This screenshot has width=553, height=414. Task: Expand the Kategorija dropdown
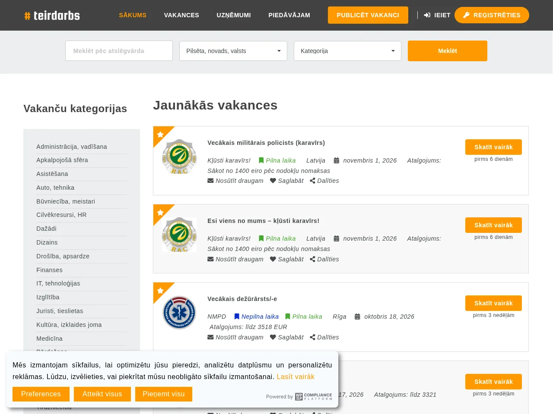[347, 51]
